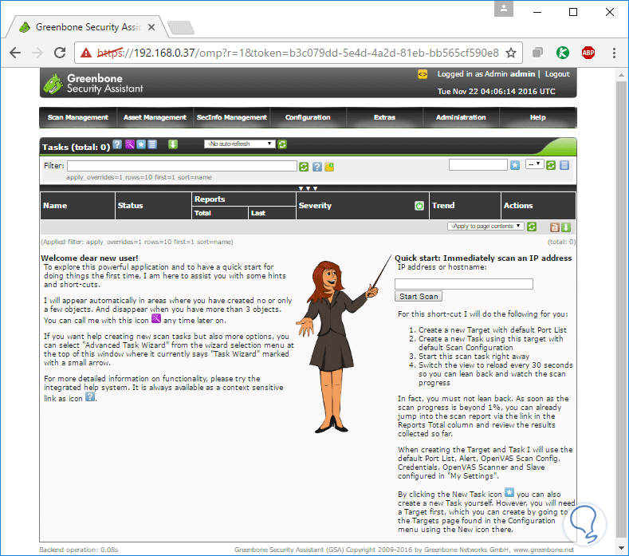Click browser vertical scrollbar down arrow
629x556 pixels.
(x=621, y=547)
